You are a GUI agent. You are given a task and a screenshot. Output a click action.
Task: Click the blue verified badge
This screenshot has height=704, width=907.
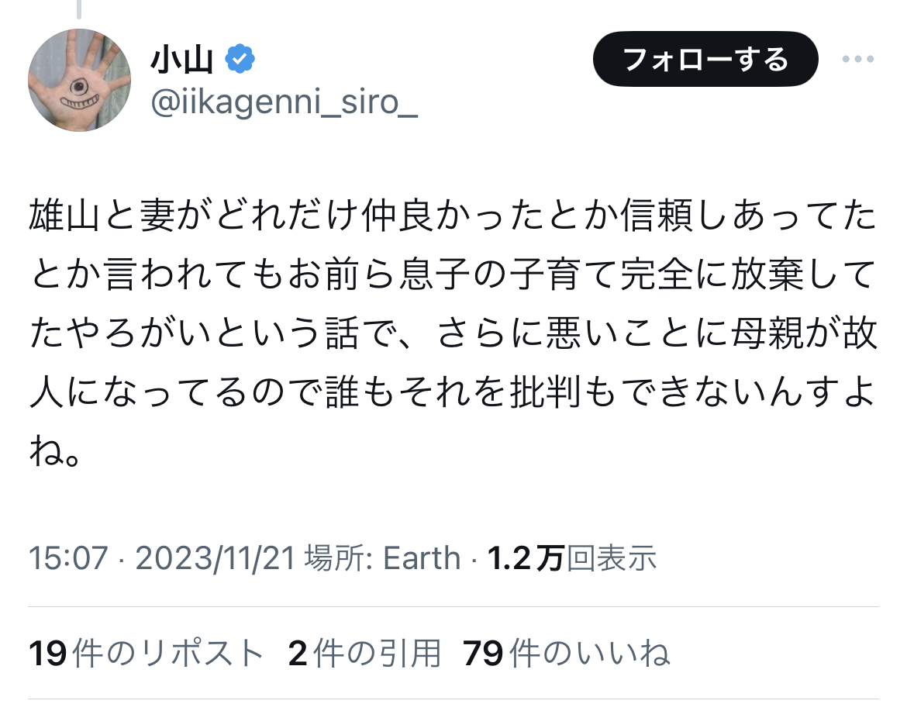240,59
